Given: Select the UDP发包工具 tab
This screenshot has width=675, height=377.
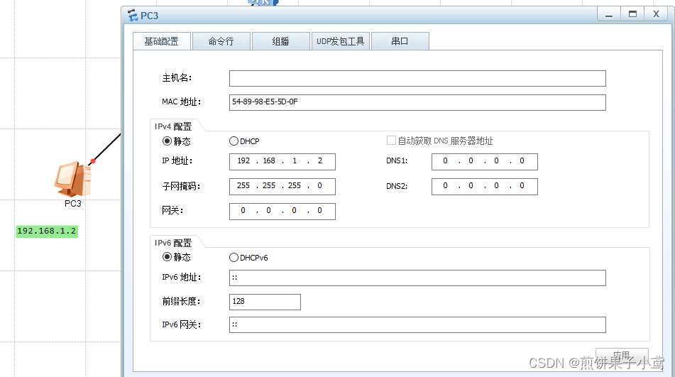Looking at the screenshot, I should 340,41.
